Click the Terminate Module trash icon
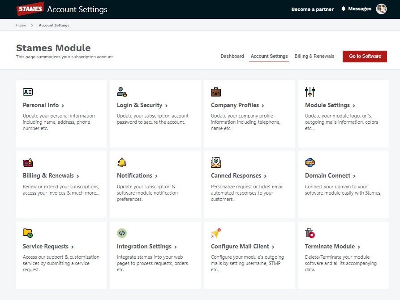 coord(310,233)
